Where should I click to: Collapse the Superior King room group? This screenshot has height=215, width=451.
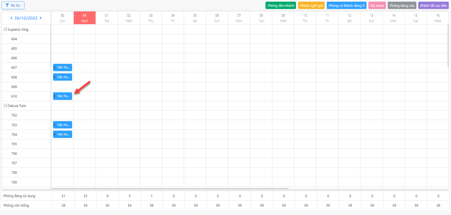click(5, 29)
